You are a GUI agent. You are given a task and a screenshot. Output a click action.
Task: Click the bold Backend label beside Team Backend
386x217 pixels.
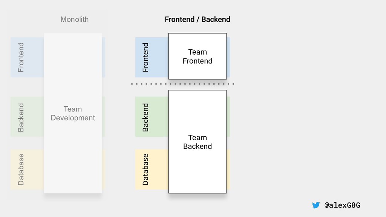click(x=146, y=117)
